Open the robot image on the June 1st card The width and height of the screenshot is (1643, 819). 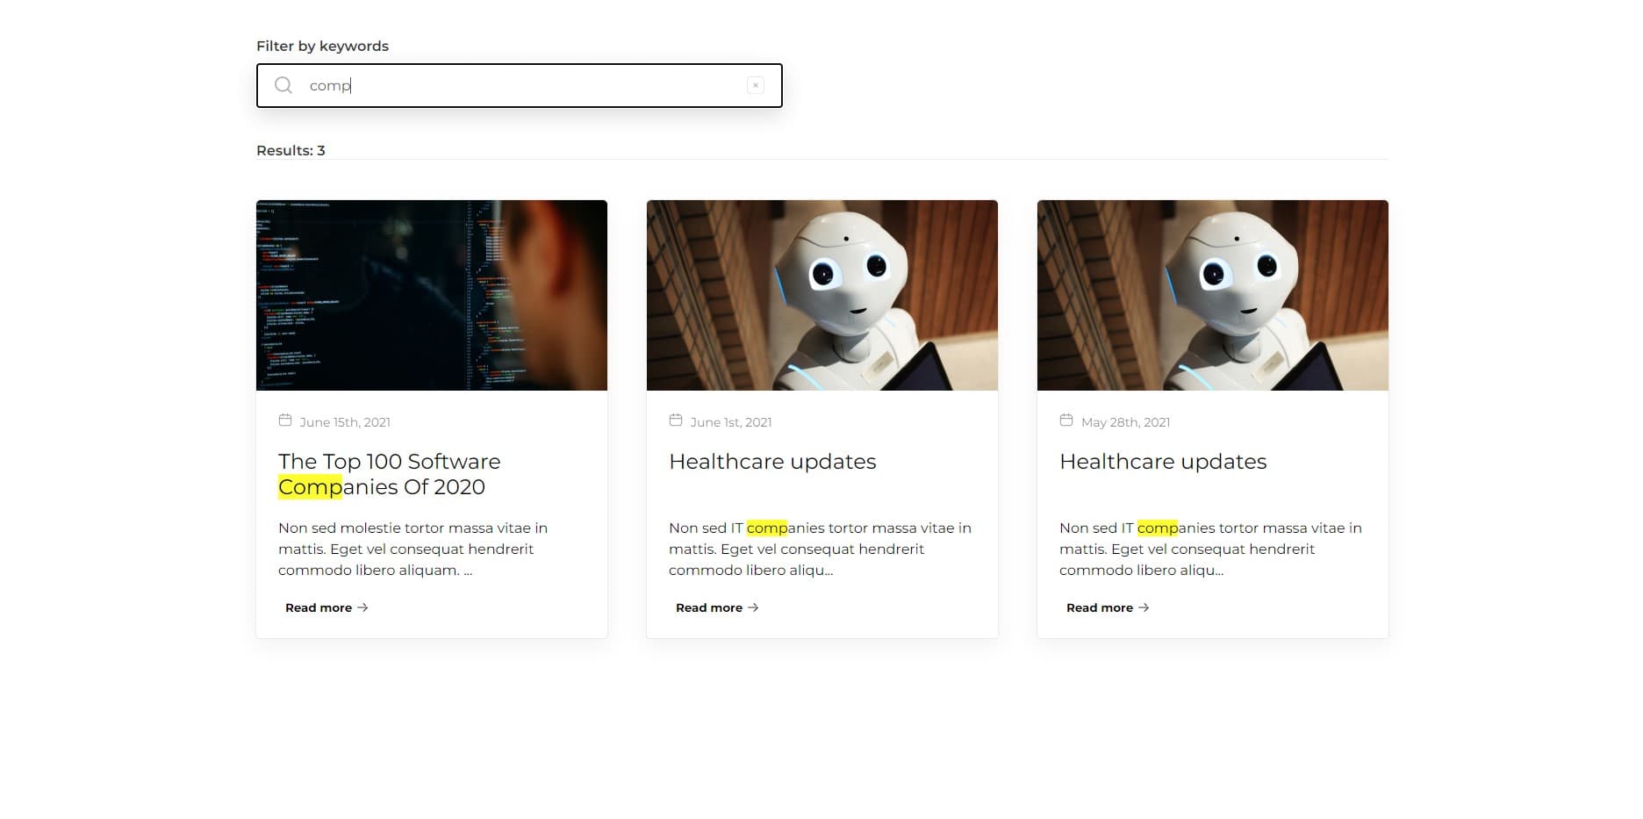pyautogui.click(x=821, y=295)
